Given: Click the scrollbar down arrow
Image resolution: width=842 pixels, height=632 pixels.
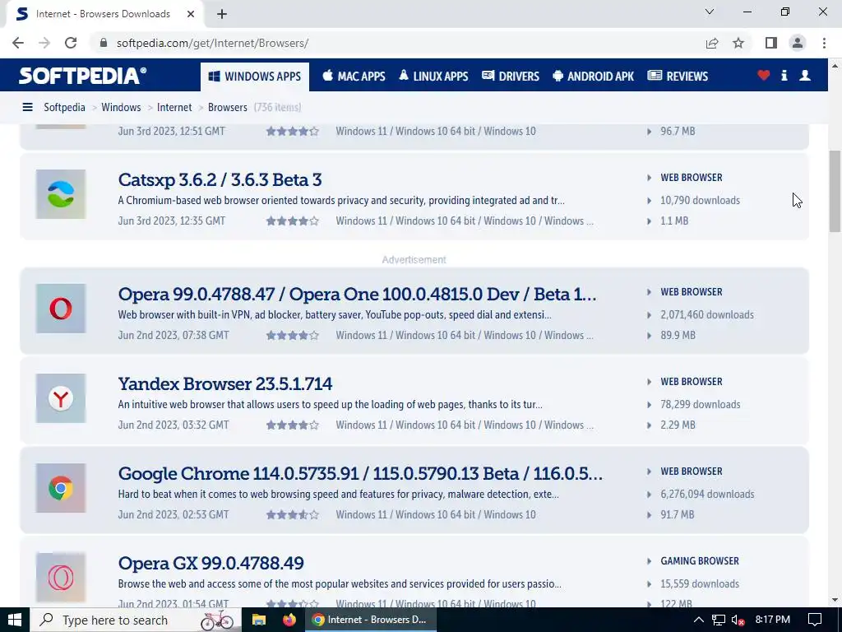Looking at the screenshot, I should point(835,600).
